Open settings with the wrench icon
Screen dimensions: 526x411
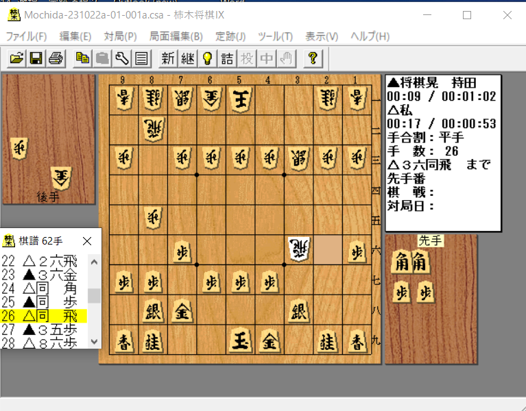tap(122, 59)
